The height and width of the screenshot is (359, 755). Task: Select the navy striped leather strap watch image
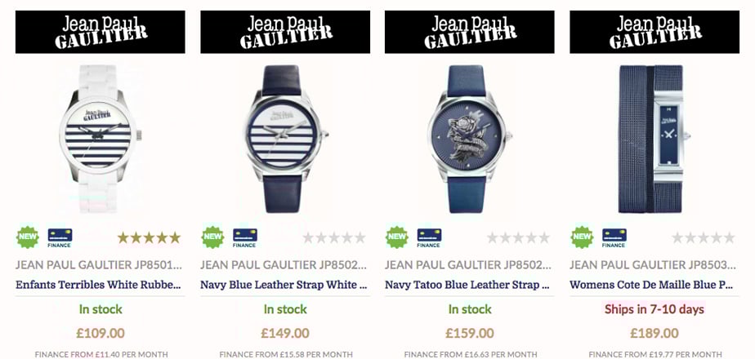[284, 139]
